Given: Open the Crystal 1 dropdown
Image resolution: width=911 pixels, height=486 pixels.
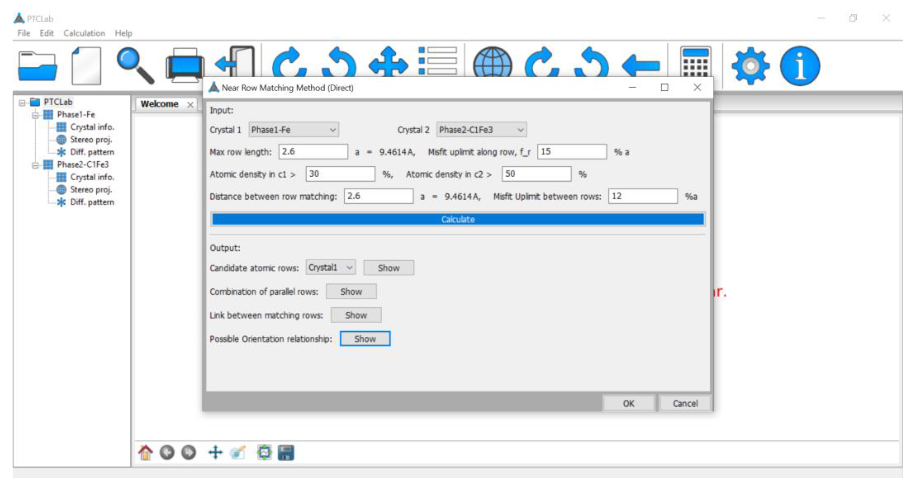Looking at the screenshot, I should coord(293,130).
